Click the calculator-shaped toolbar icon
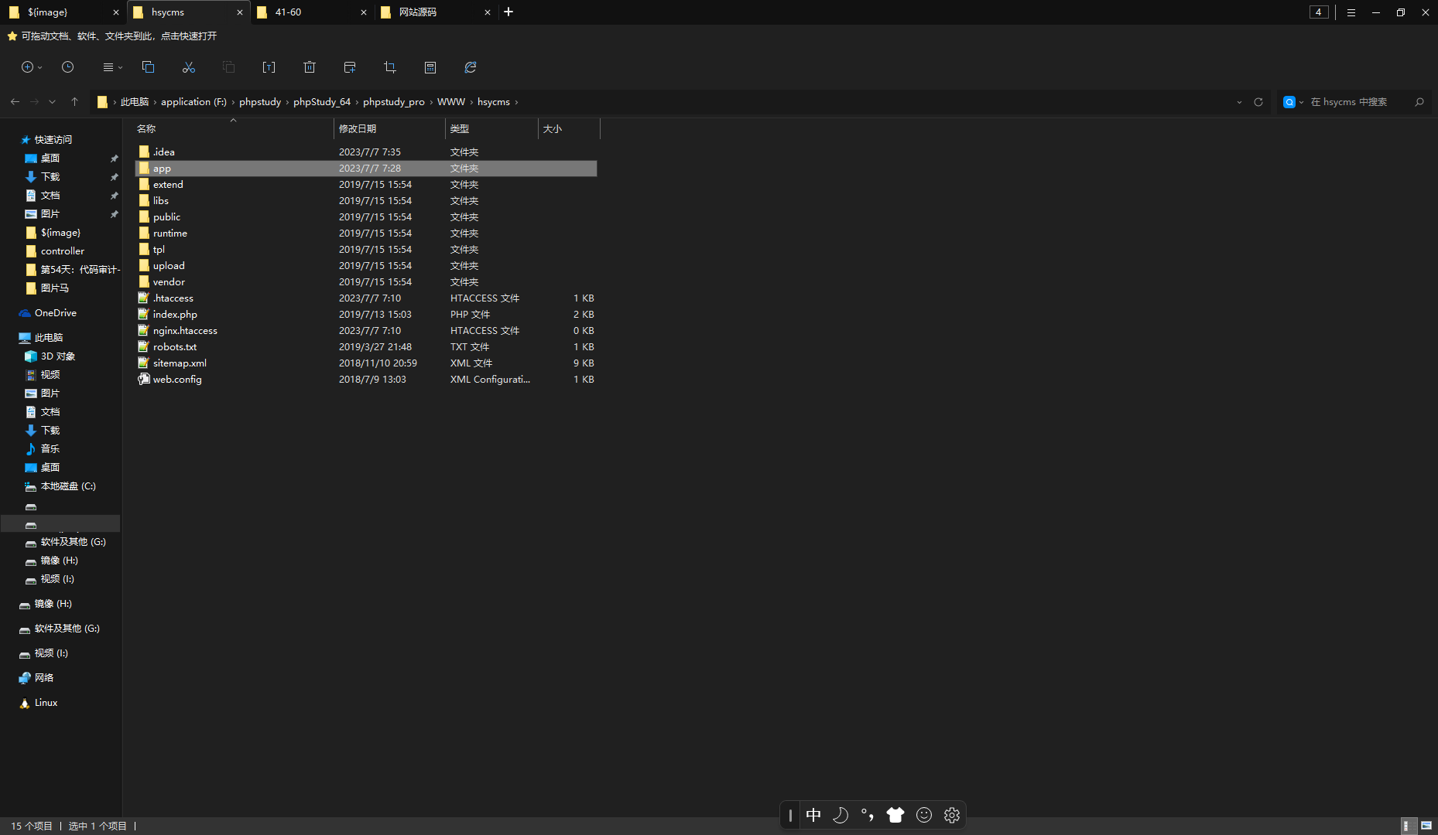This screenshot has width=1438, height=835. coord(430,67)
